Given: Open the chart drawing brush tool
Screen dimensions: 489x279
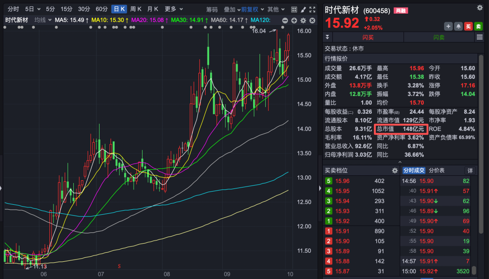Looking at the screenshot, I should (x=303, y=9).
